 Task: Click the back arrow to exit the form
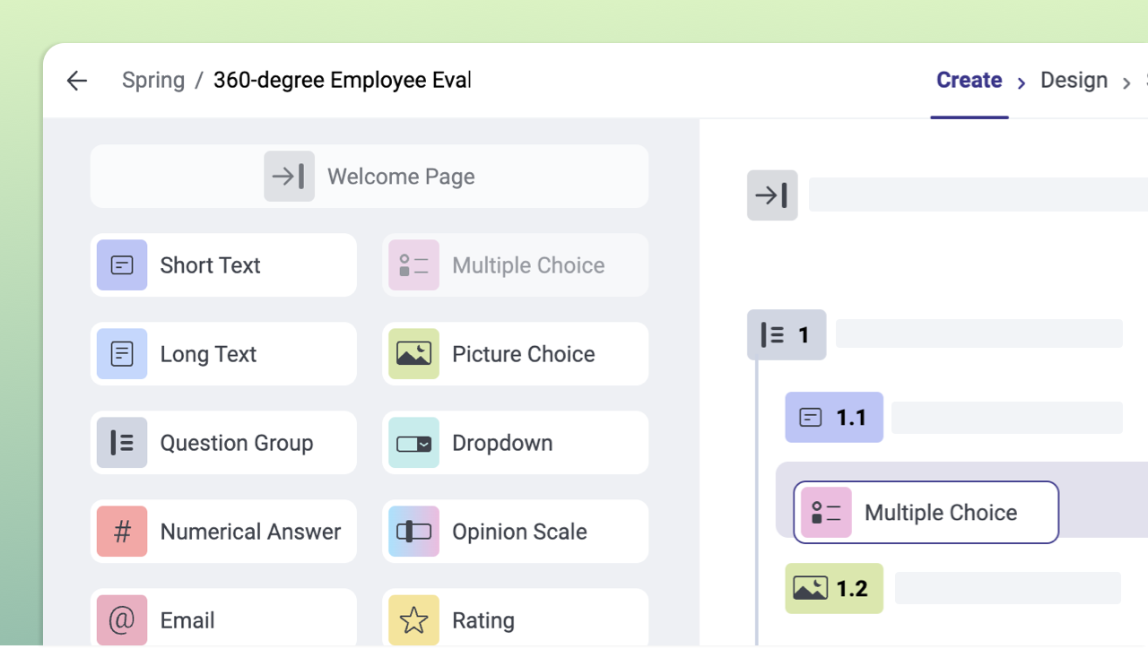pyautogui.click(x=77, y=81)
